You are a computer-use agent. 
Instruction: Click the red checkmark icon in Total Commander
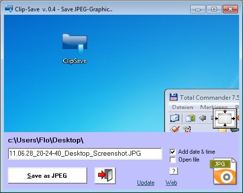174,129
